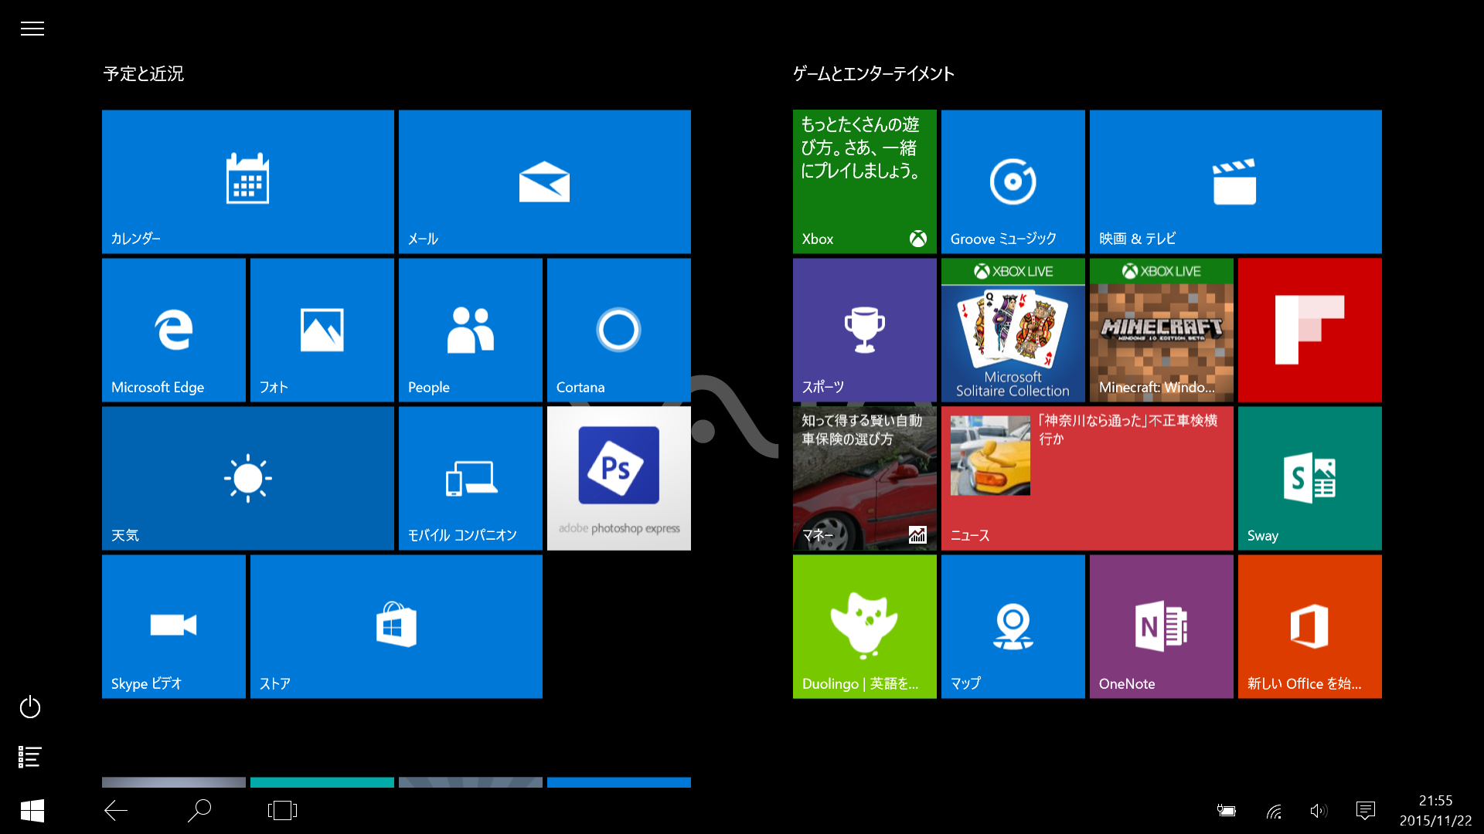This screenshot has width=1484, height=834.
Task: Open the red Flipboard tile
Action: click(x=1309, y=330)
